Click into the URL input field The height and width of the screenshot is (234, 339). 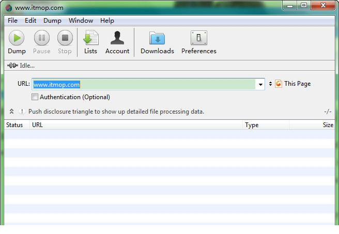pos(144,84)
